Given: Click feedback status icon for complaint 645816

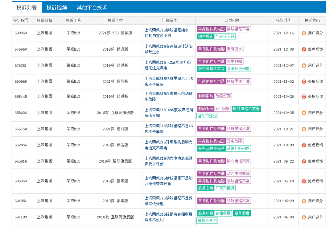Looking at the screenshot, I should click(x=304, y=161).
